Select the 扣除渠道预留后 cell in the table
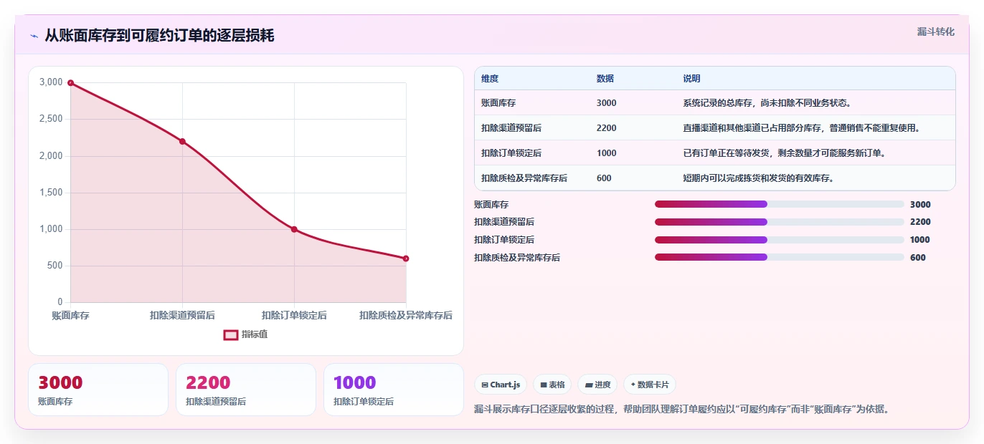The image size is (984, 444). [511, 128]
